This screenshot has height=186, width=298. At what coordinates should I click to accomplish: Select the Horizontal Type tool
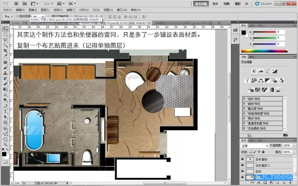coord(5,111)
